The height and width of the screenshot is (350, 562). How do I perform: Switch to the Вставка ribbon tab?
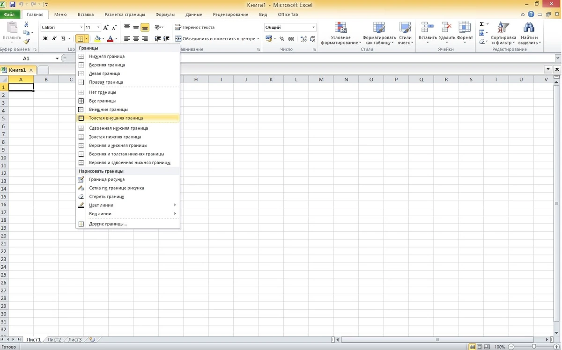85,15
